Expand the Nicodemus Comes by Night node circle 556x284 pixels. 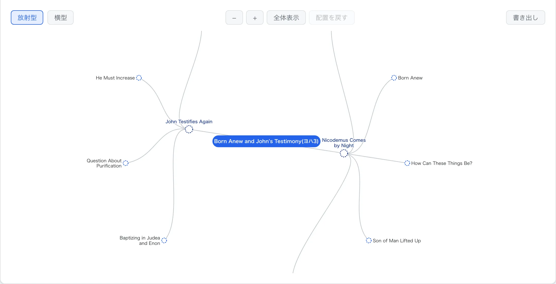tap(344, 153)
